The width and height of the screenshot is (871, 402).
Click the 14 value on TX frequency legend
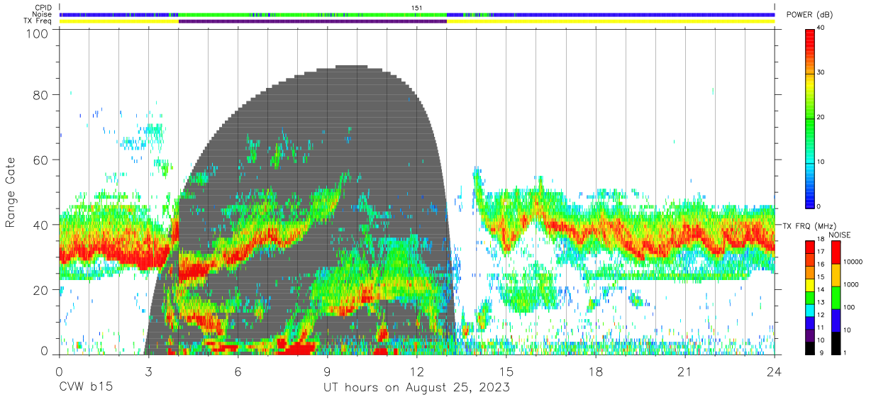(x=819, y=290)
